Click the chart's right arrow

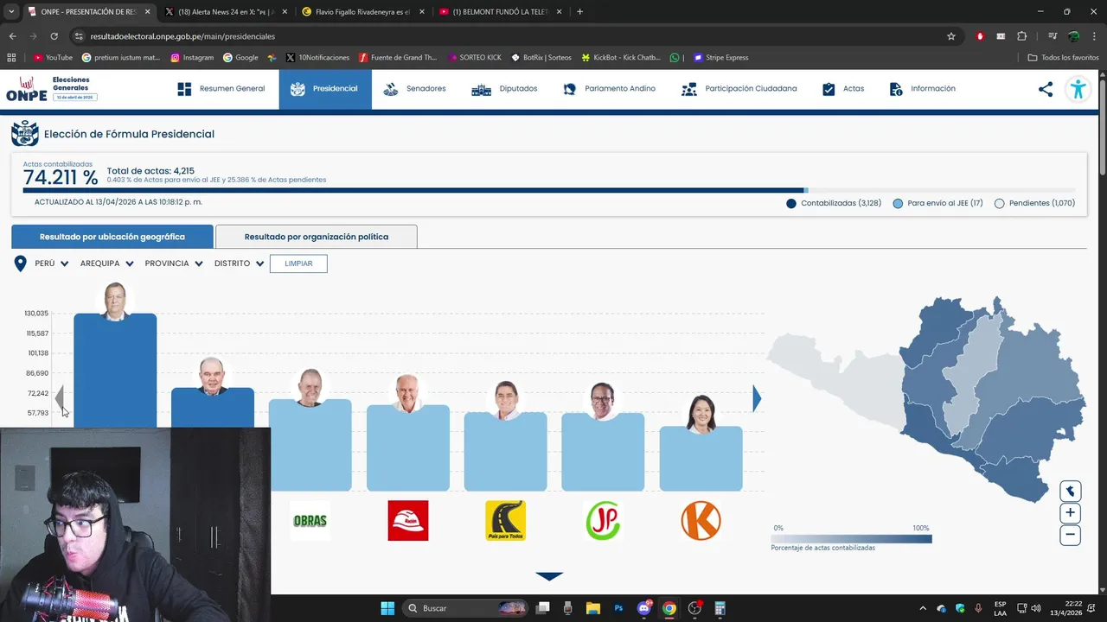pyautogui.click(x=757, y=398)
